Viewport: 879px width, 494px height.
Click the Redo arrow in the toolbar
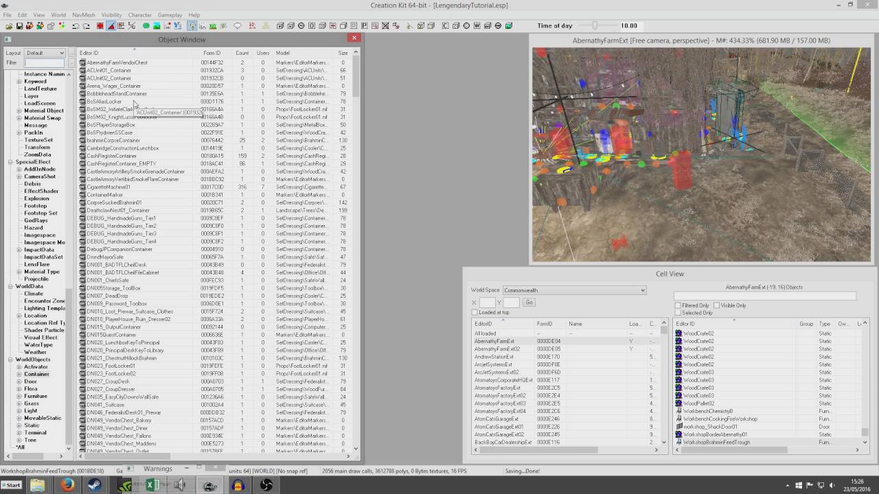[87, 26]
